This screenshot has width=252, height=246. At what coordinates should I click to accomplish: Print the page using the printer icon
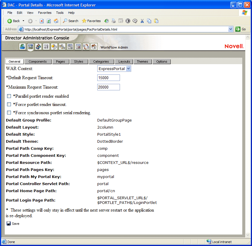114,21
